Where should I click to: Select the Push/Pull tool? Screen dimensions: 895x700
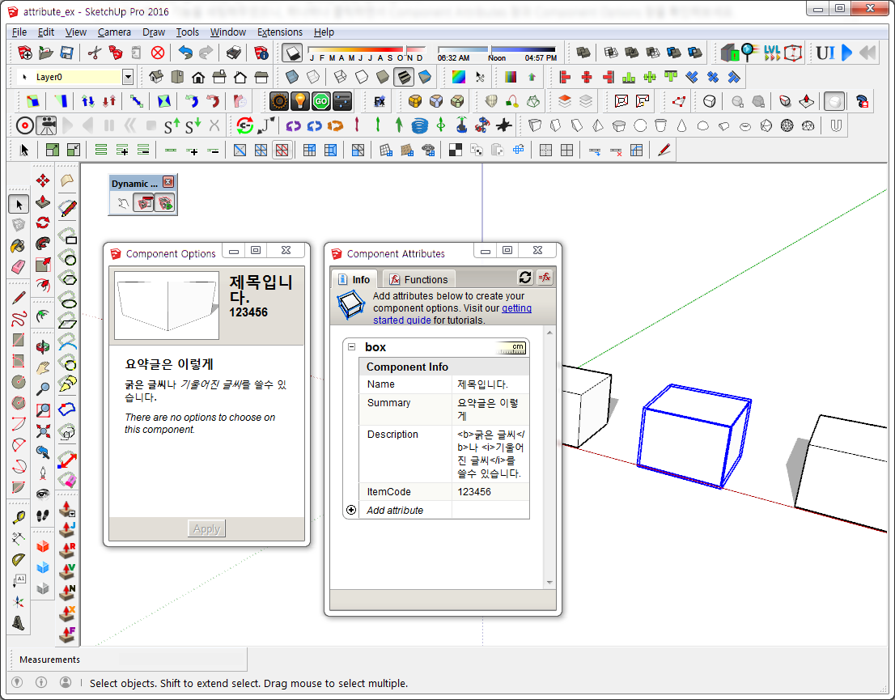click(43, 202)
